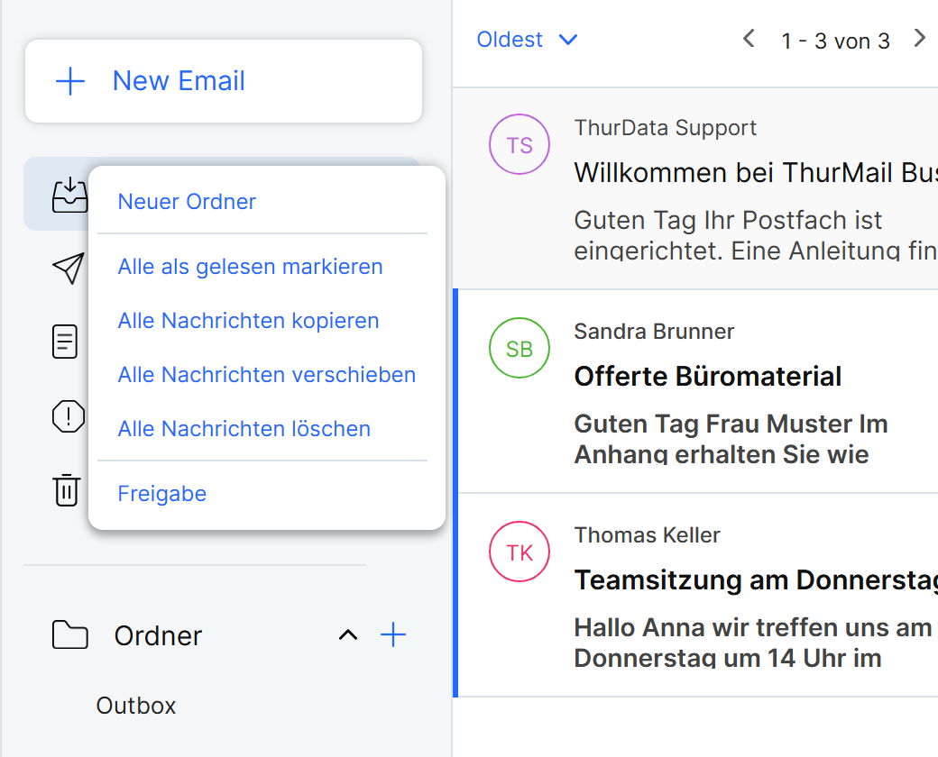Click the TK avatar circle
This screenshot has height=757, width=938.
[520, 552]
